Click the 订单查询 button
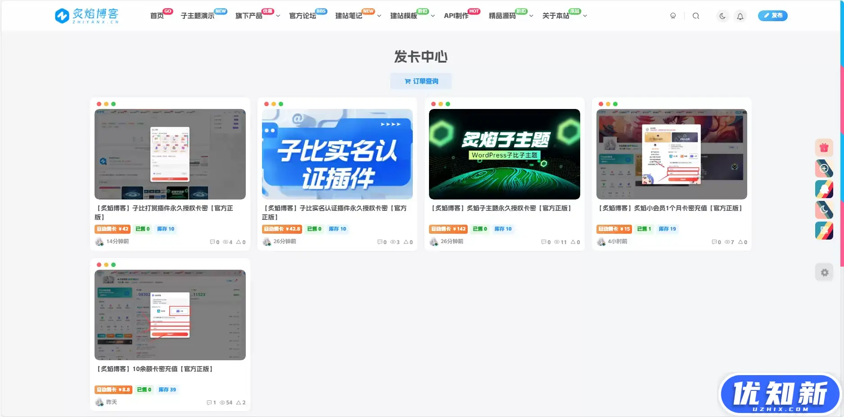The height and width of the screenshot is (417, 844). (421, 81)
